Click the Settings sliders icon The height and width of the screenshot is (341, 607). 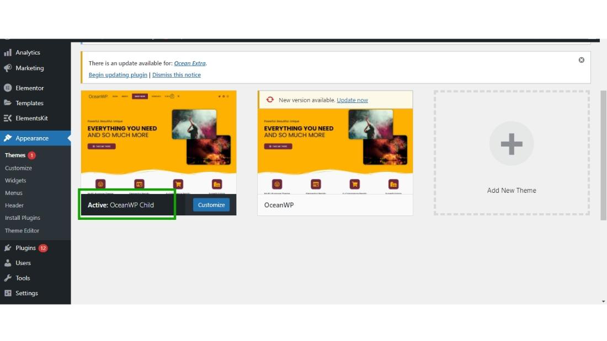pos(8,293)
